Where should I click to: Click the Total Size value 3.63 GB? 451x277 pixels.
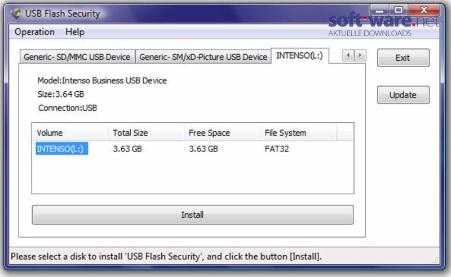tap(127, 149)
